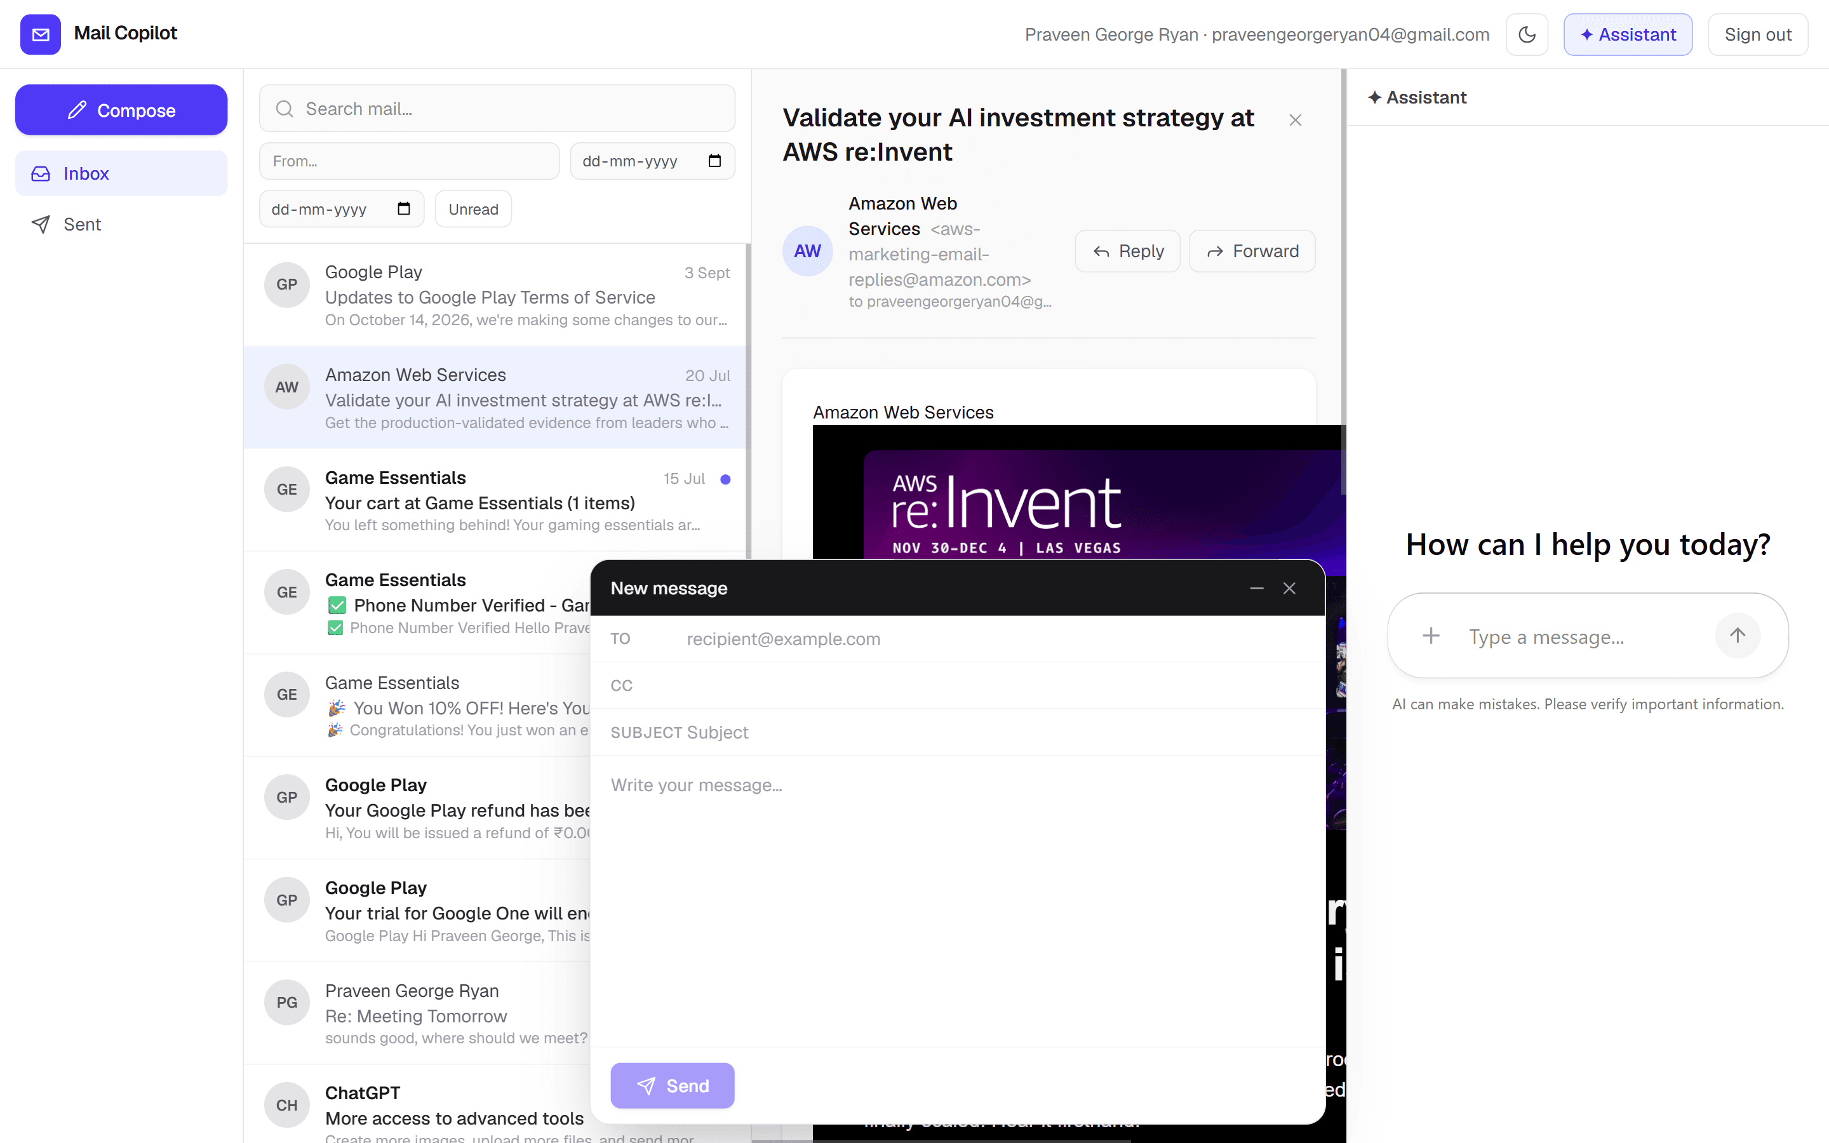This screenshot has width=1829, height=1143.
Task: Focus the Search mail field
Action: [497, 109]
